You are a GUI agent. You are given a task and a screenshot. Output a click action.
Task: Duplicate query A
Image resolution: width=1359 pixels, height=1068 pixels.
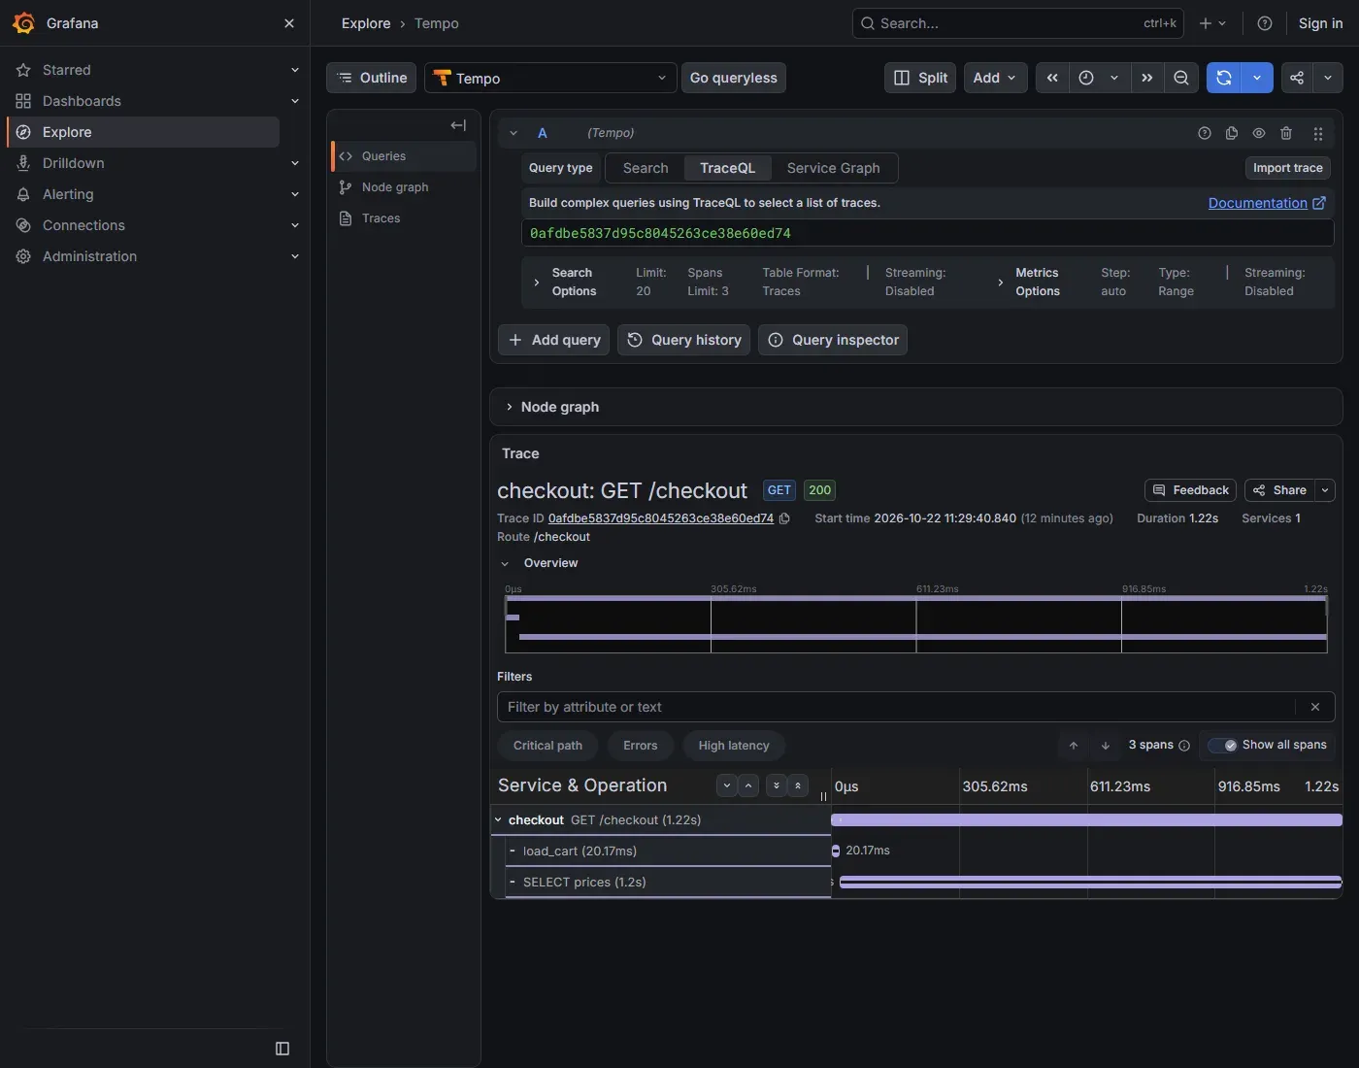pyautogui.click(x=1232, y=133)
